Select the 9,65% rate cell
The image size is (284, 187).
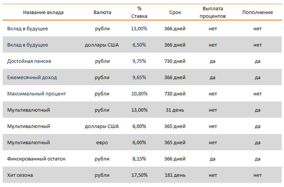[139, 78]
